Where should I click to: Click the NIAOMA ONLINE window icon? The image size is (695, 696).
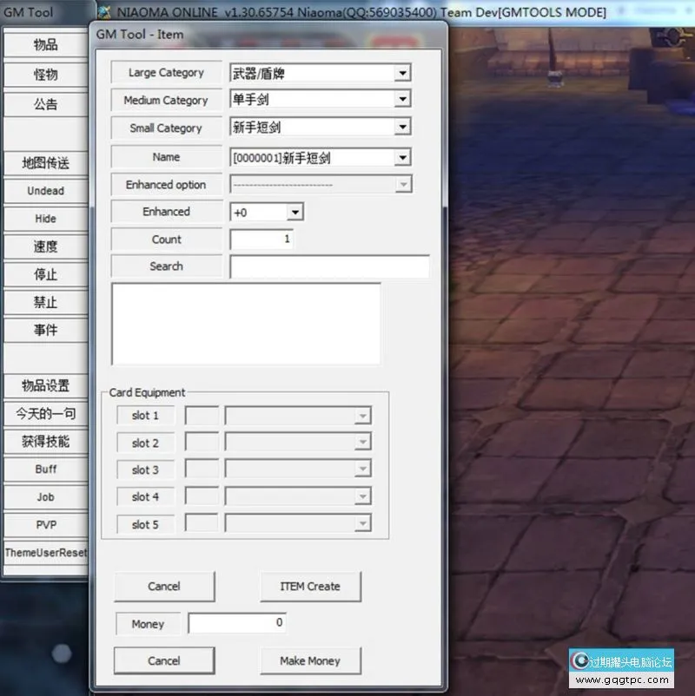click(106, 11)
